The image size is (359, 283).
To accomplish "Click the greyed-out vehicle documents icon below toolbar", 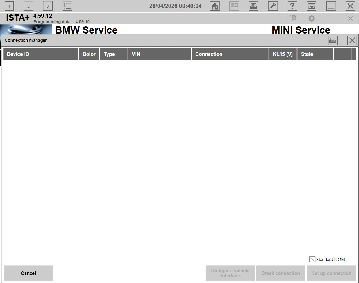I will (292, 19).
